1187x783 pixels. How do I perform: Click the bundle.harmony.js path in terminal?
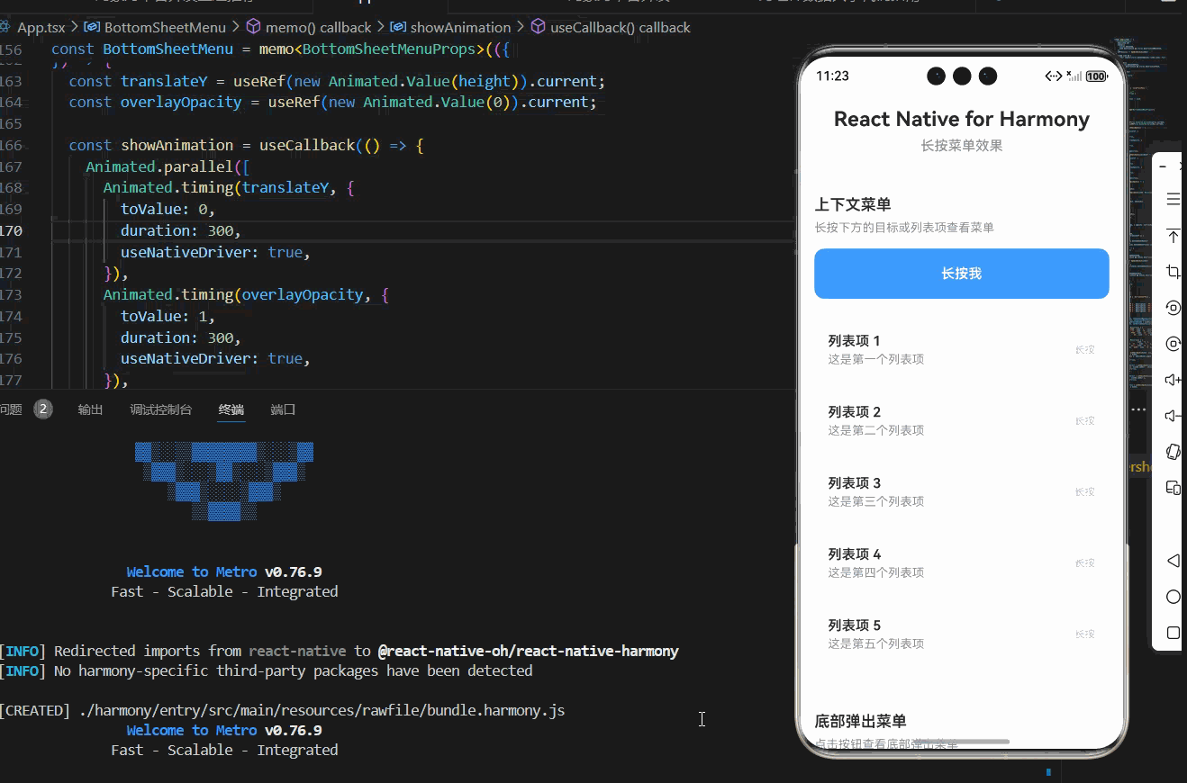pyautogui.click(x=322, y=710)
